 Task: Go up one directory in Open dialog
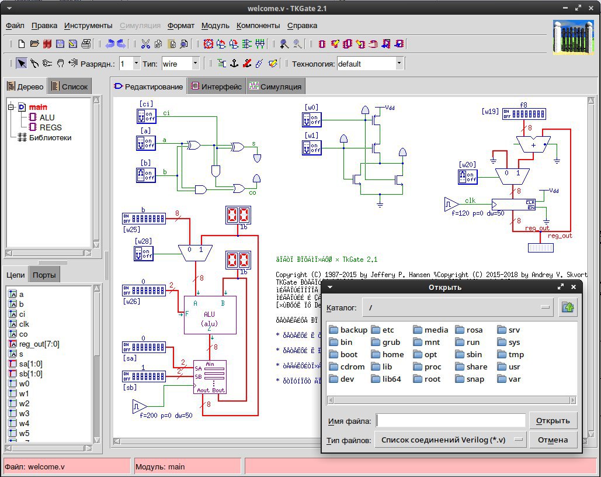click(x=568, y=307)
